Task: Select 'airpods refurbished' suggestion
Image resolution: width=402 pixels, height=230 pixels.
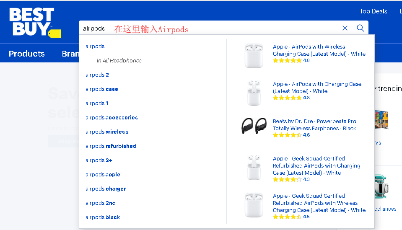Action: tap(111, 146)
